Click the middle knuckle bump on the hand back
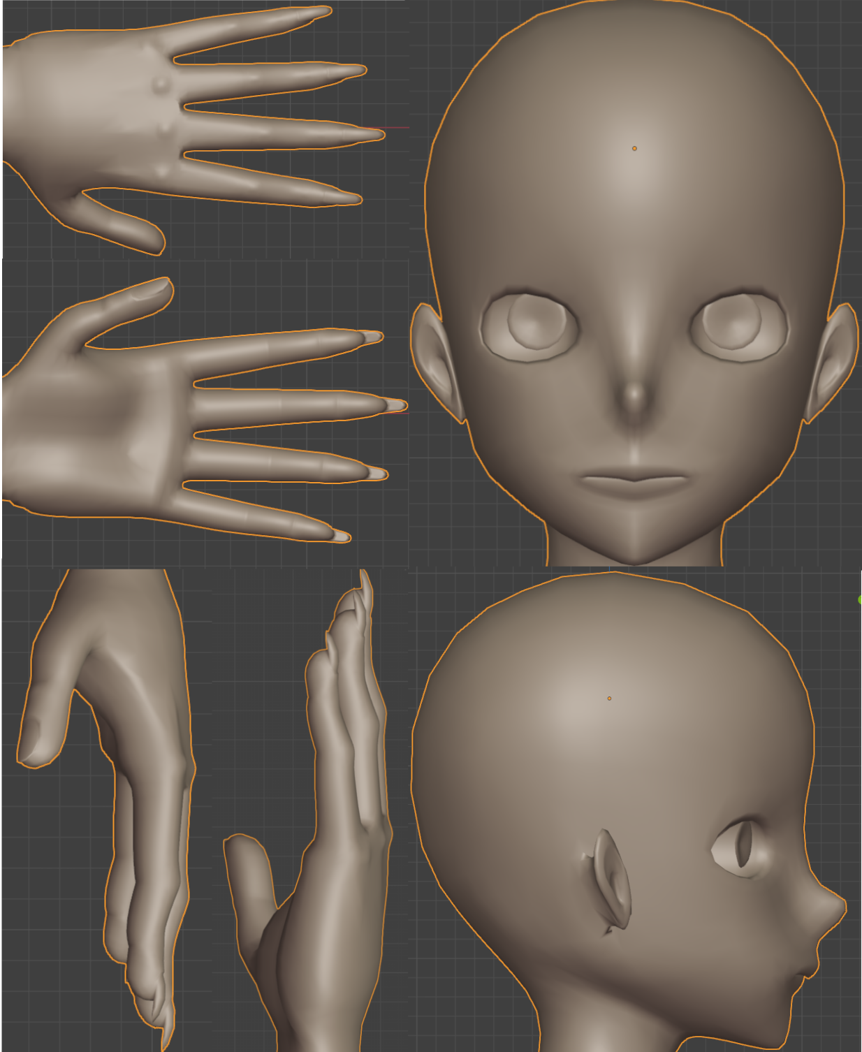The width and height of the screenshot is (862, 1052). click(x=164, y=129)
